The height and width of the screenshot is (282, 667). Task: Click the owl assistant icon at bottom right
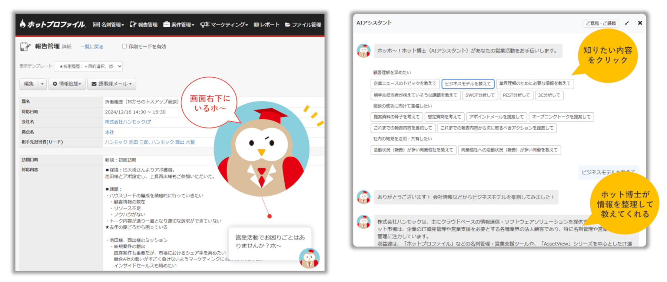pos(309,258)
